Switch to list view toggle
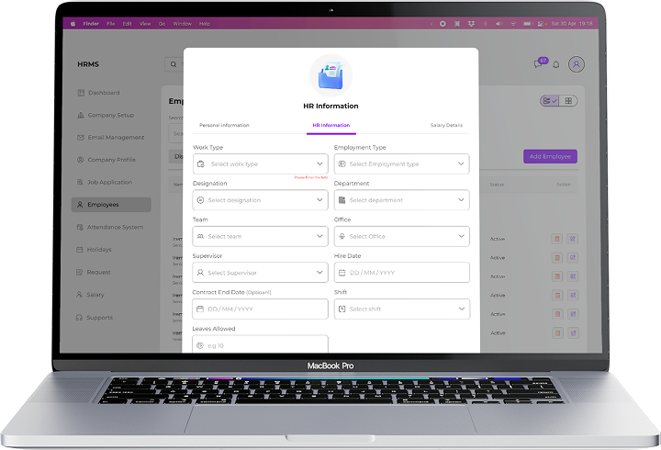 [x=550, y=101]
